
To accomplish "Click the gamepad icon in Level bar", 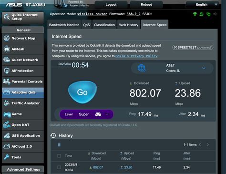I will [x=98, y=114].
